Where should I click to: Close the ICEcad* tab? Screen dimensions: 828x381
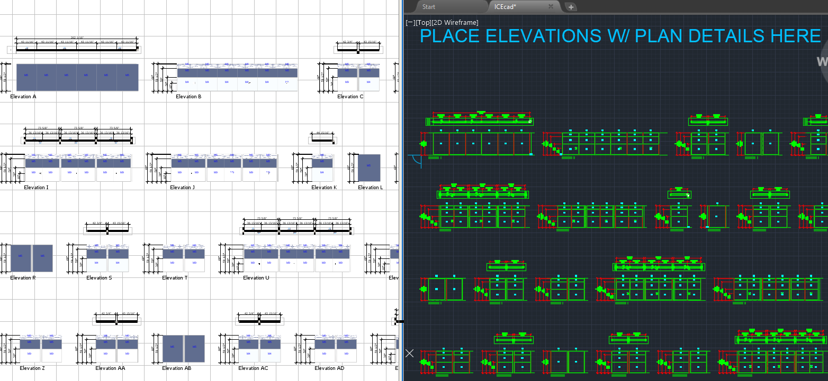551,7
